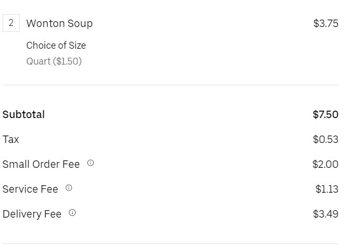Click the Choice of Size label
Viewport: 349px width, 252px height.
pos(56,46)
